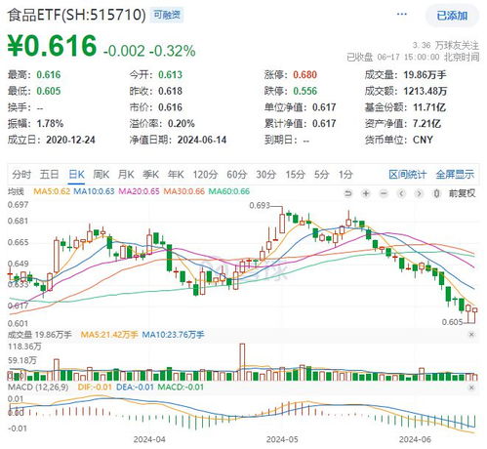Select the 月K chart tab

[126, 175]
